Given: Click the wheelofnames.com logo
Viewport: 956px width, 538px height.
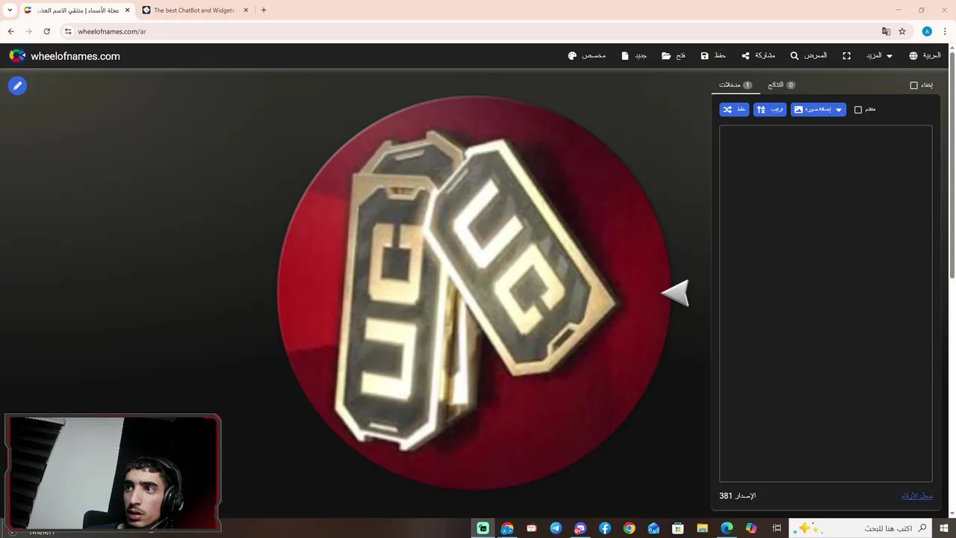Looking at the screenshot, I should pos(64,56).
